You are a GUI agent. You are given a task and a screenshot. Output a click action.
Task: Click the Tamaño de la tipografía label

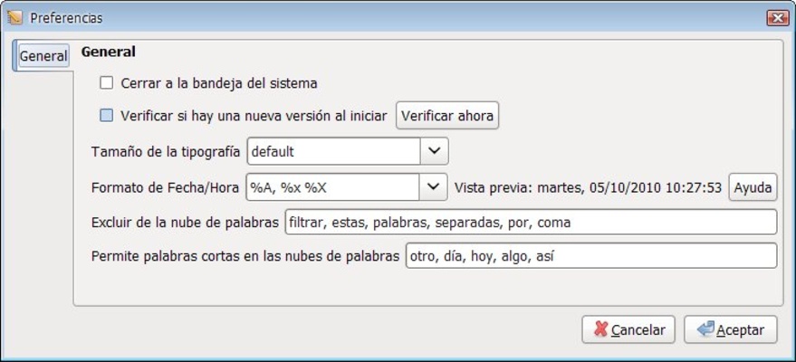[166, 152]
